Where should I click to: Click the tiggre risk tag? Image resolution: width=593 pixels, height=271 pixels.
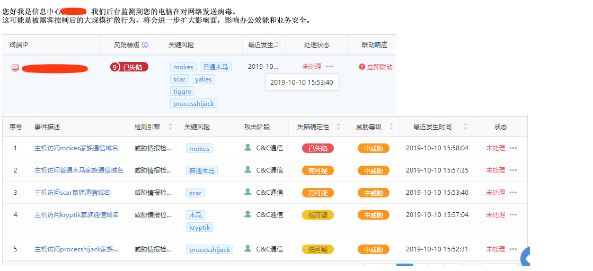(182, 92)
